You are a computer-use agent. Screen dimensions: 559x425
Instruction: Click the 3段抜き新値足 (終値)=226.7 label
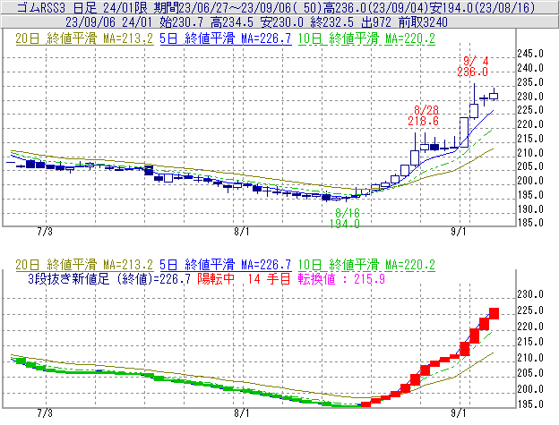[x=109, y=278]
